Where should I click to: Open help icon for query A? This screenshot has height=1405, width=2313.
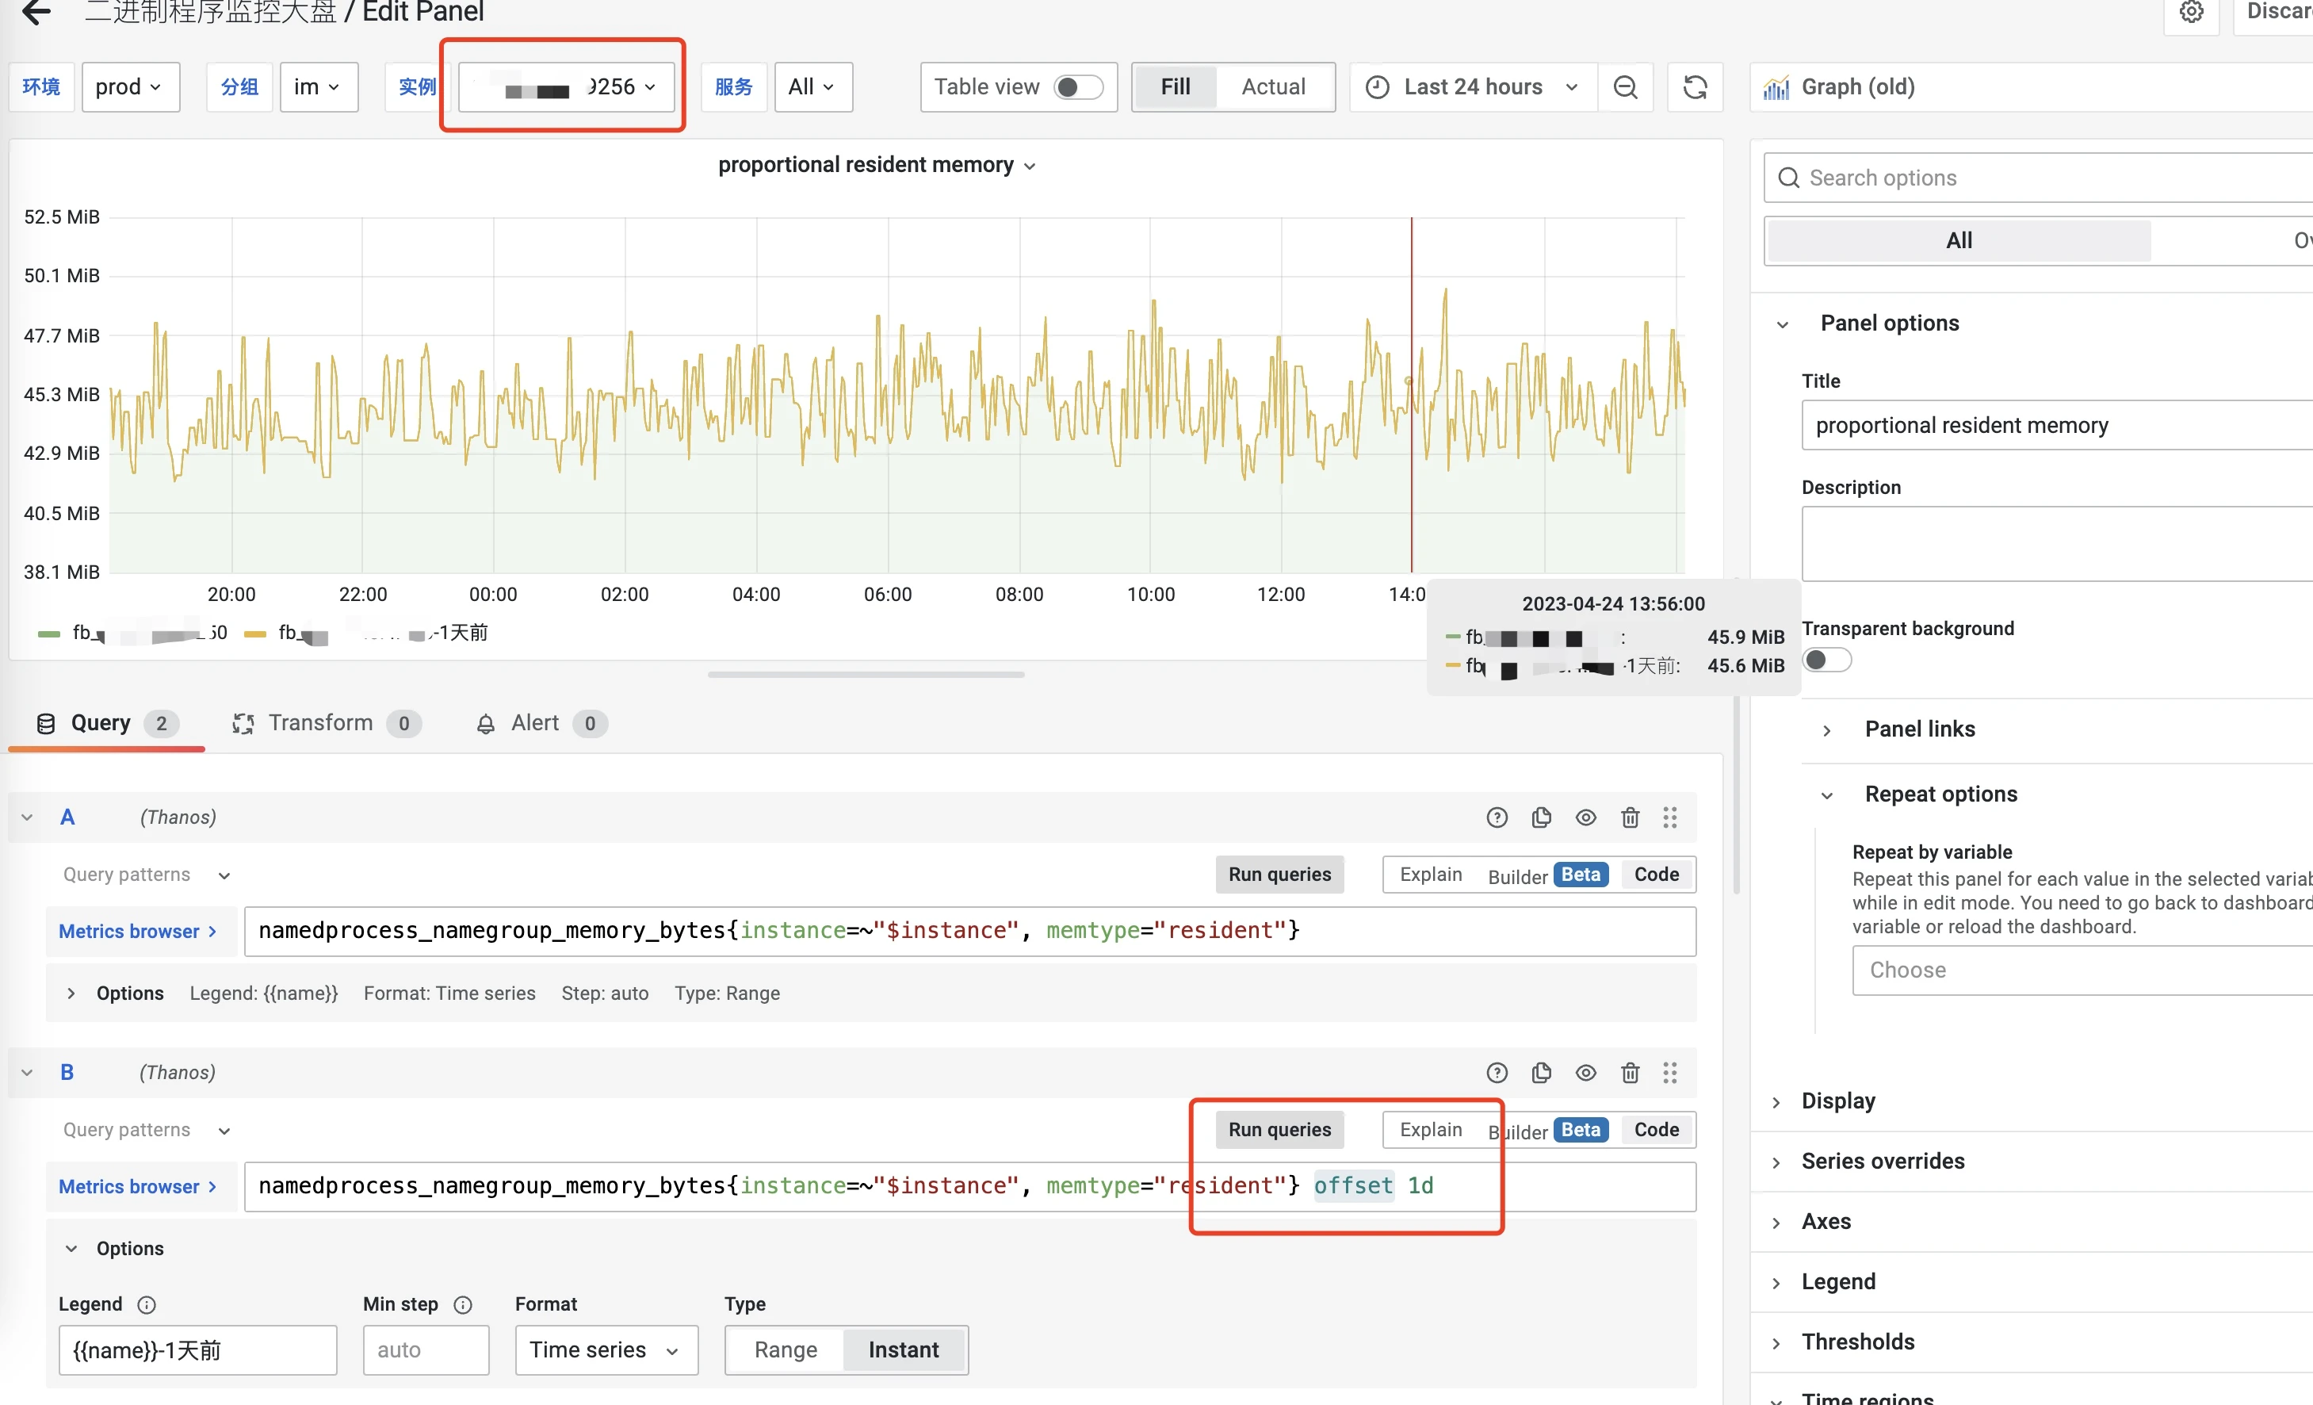pos(1497,817)
